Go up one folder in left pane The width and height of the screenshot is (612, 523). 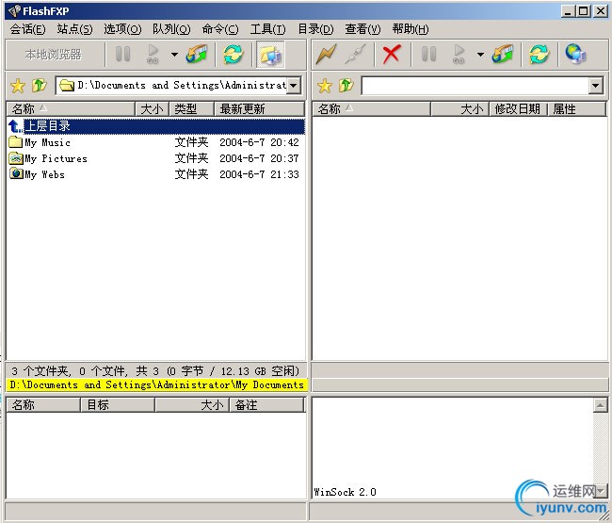39,85
